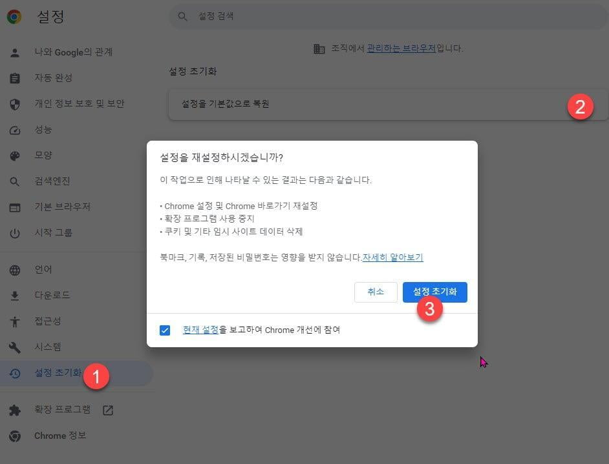
Task: Open the Chrome 정보 page
Action: pyautogui.click(x=60, y=436)
